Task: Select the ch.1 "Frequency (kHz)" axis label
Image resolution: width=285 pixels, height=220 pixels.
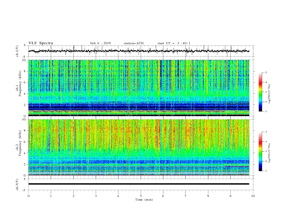Action: [x=20, y=84]
